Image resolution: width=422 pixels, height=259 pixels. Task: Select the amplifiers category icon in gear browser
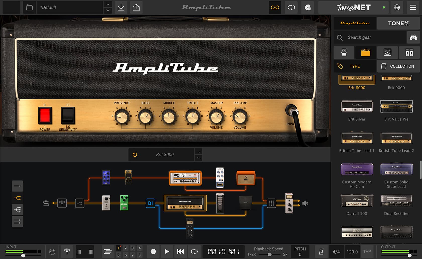pyautogui.click(x=366, y=52)
